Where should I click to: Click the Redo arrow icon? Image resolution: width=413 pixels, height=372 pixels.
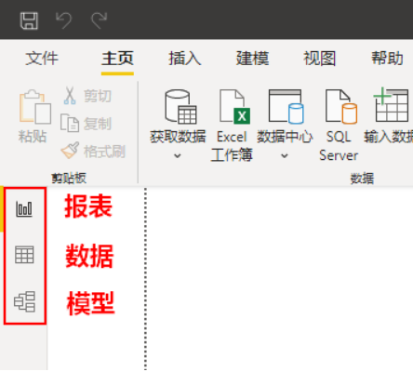tap(99, 20)
